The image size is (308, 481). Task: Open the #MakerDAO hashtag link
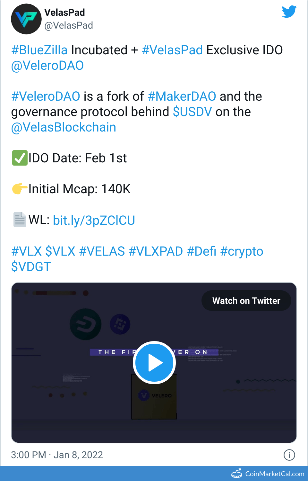[x=182, y=96]
